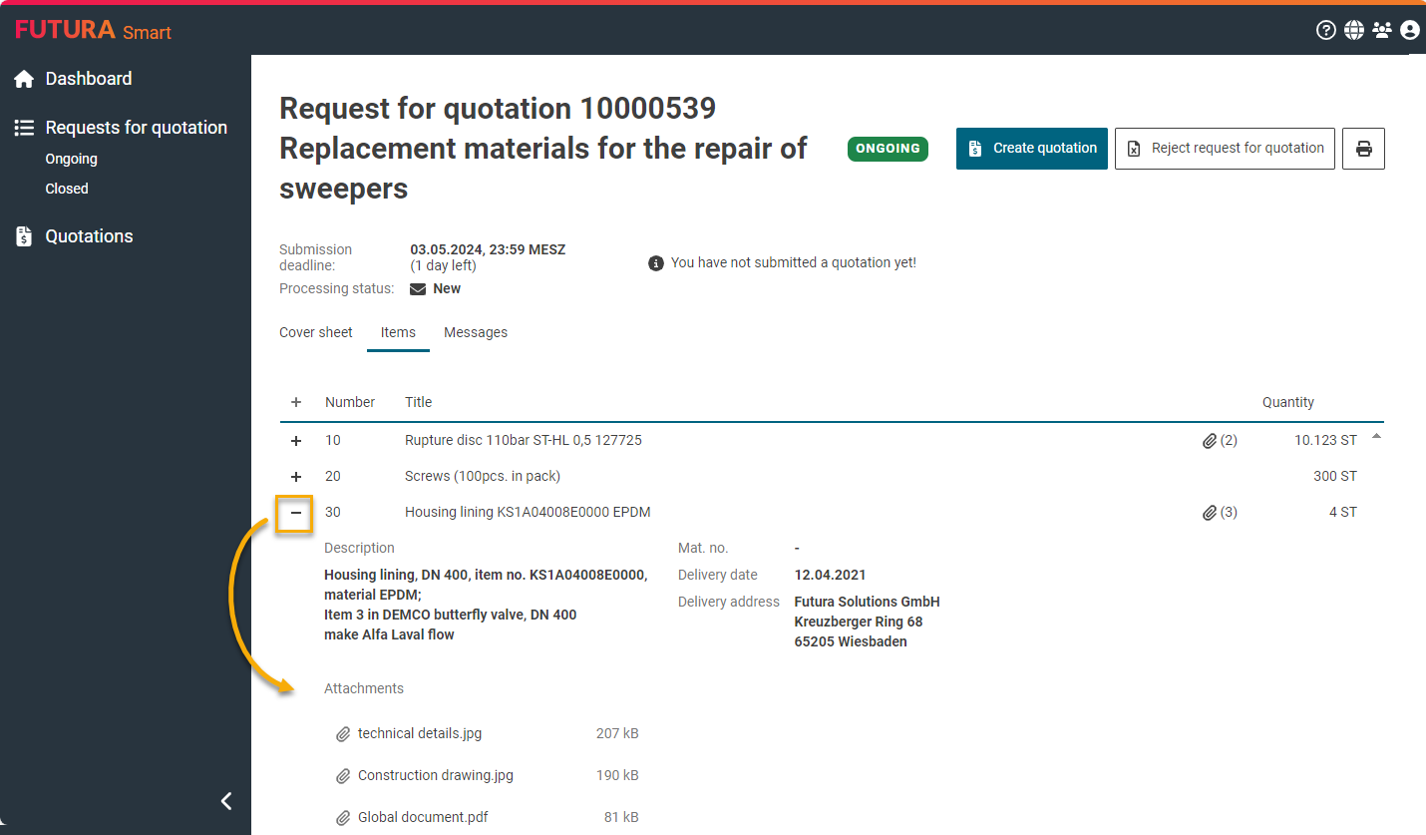Viewport: 1426px width, 835px height.
Task: Click the help question mark icon
Action: [x=1325, y=30]
